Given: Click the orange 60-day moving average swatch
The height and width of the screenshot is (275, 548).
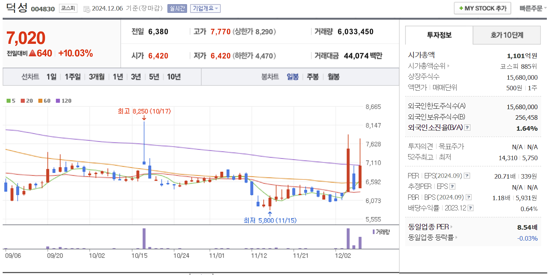Looking at the screenshot, I should pos(40,101).
